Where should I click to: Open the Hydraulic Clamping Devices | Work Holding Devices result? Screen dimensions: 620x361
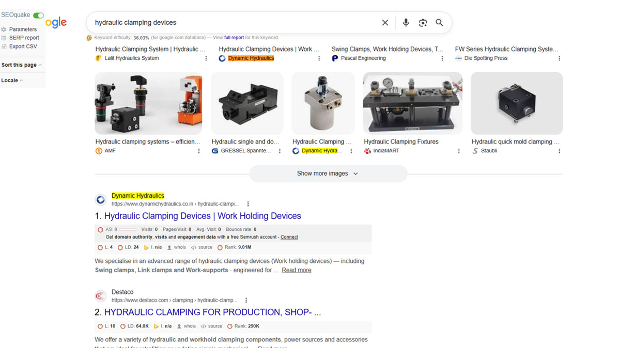203,216
